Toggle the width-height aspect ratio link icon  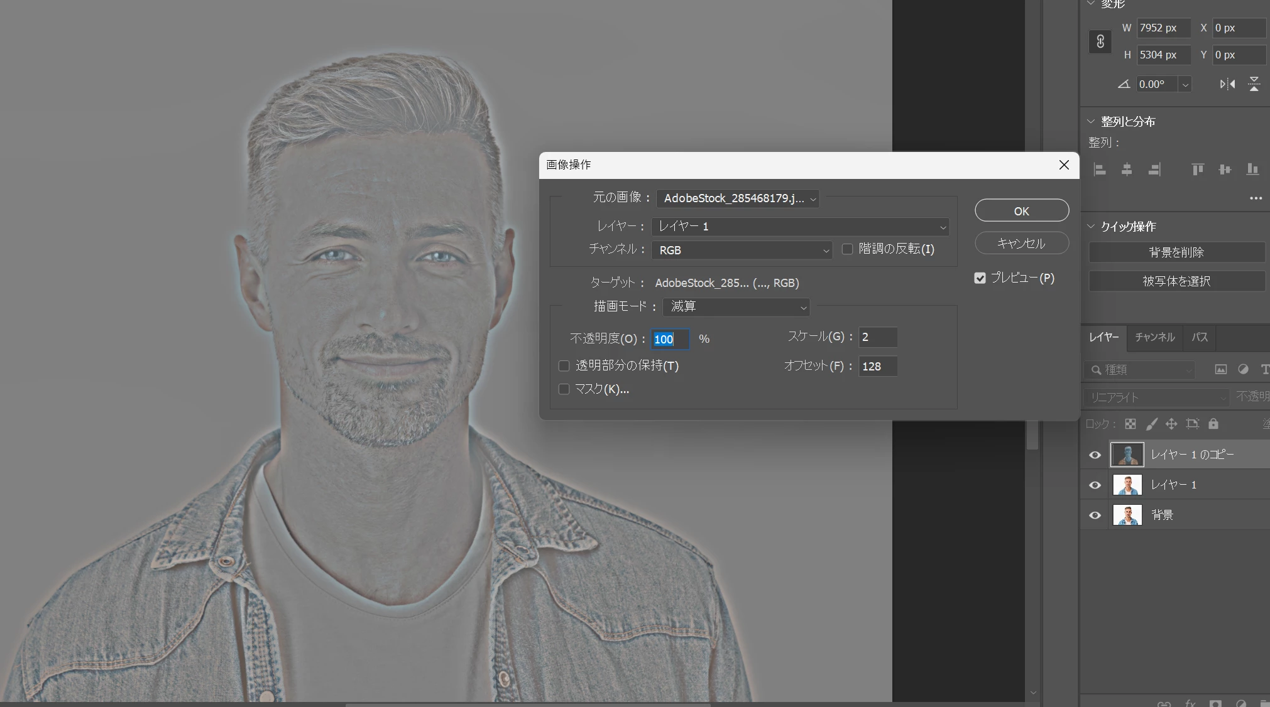[x=1100, y=41]
